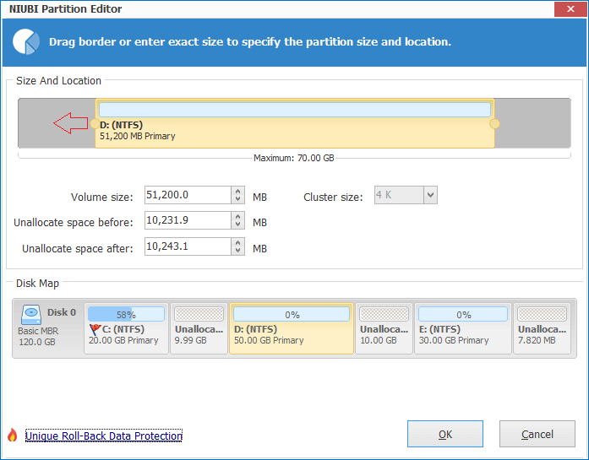Decrease Unallocate space before value
This screenshot has height=460, width=589.
tap(237, 225)
